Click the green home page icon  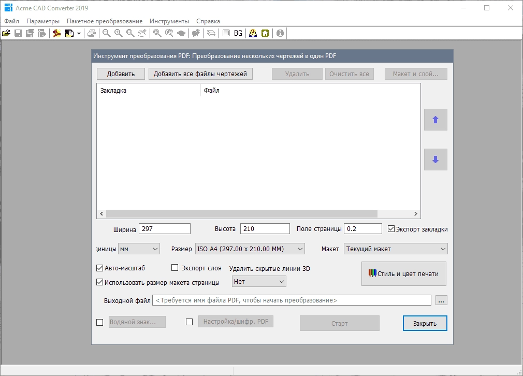point(265,33)
